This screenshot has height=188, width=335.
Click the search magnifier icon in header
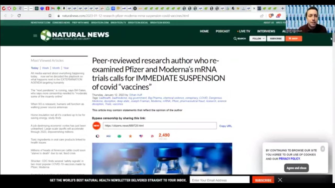[235, 39]
